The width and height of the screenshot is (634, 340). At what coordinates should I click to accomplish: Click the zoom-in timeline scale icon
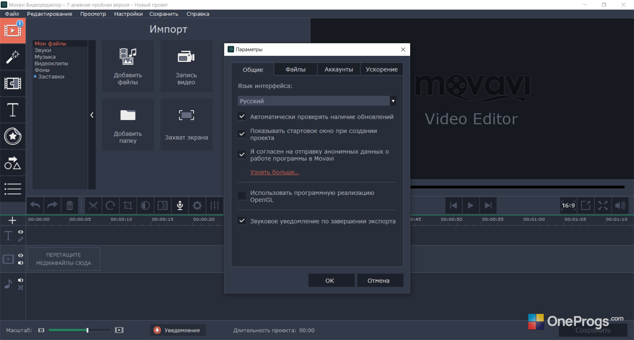(119, 330)
